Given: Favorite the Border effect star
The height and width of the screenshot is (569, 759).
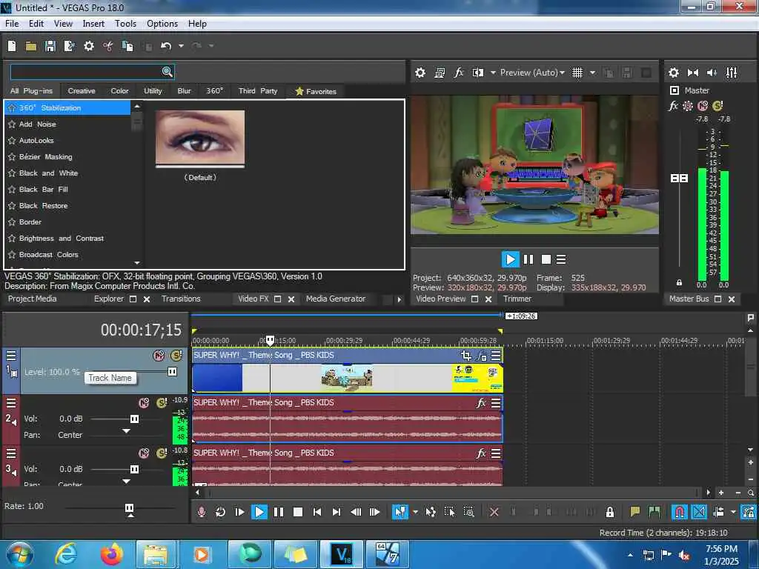Looking at the screenshot, I should coord(12,222).
